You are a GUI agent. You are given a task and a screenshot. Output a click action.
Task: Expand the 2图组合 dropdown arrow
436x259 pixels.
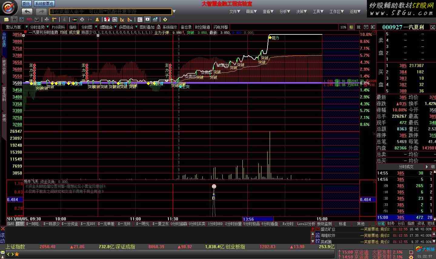point(115,27)
